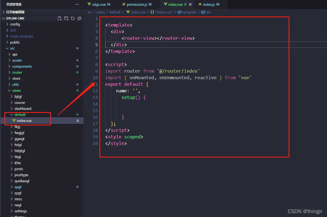Expand the ggwgl folder
This screenshot has width=327, height=217.
point(42,139)
